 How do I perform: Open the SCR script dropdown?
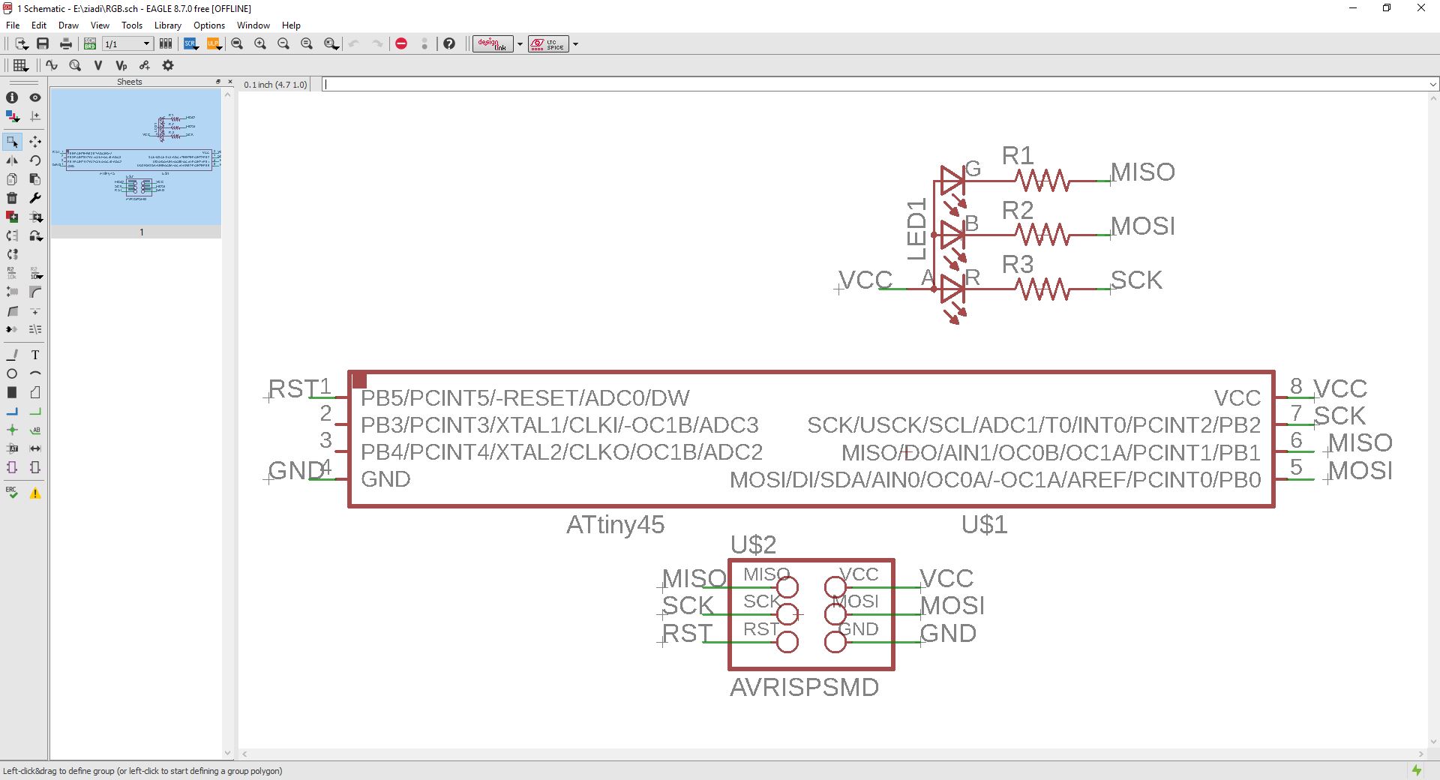[190, 43]
